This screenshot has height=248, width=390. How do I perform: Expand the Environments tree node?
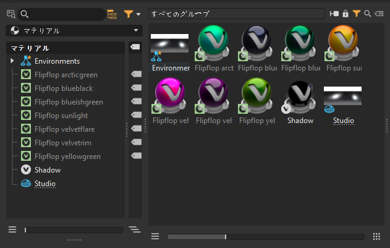tap(12, 61)
